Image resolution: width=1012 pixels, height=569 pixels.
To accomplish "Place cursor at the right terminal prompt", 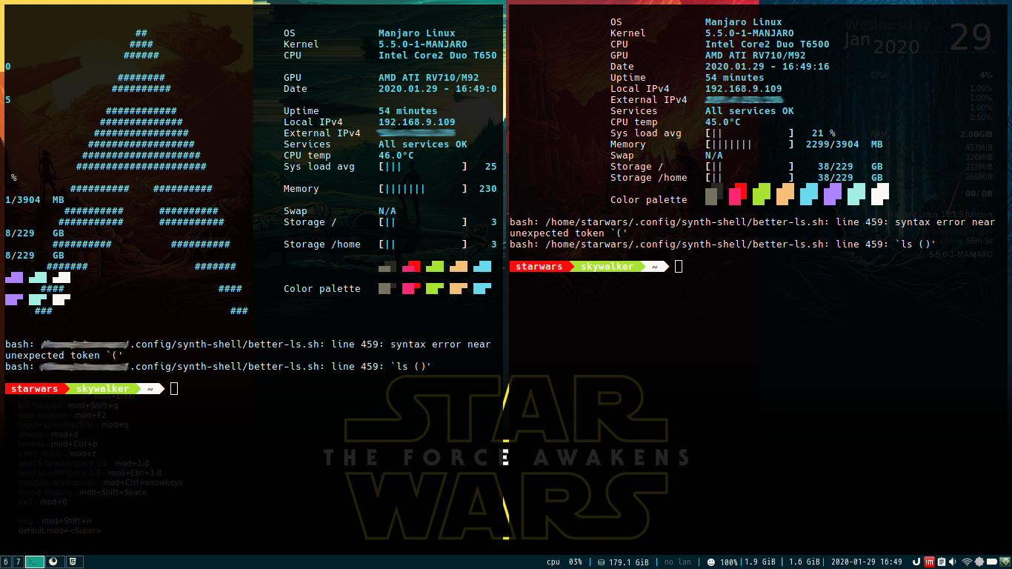I will 679,267.
